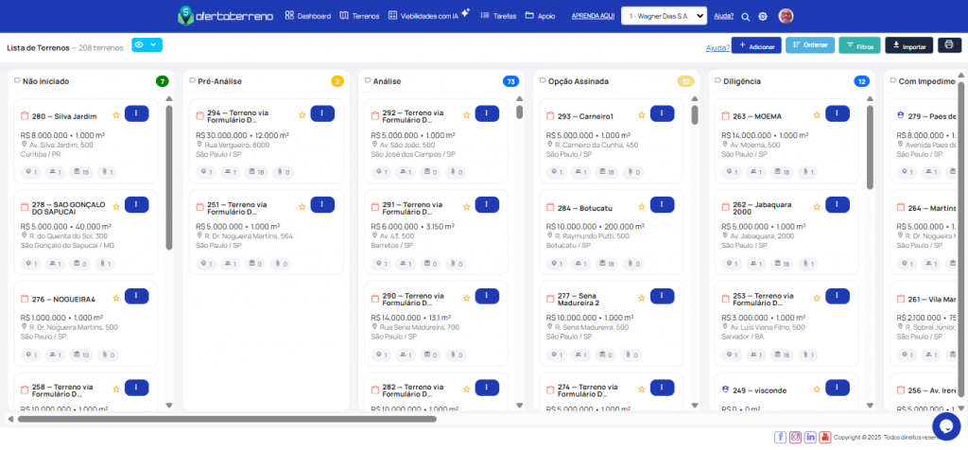
Task: Open options menu of 277 – Sena Madureira 2
Action: click(x=663, y=296)
